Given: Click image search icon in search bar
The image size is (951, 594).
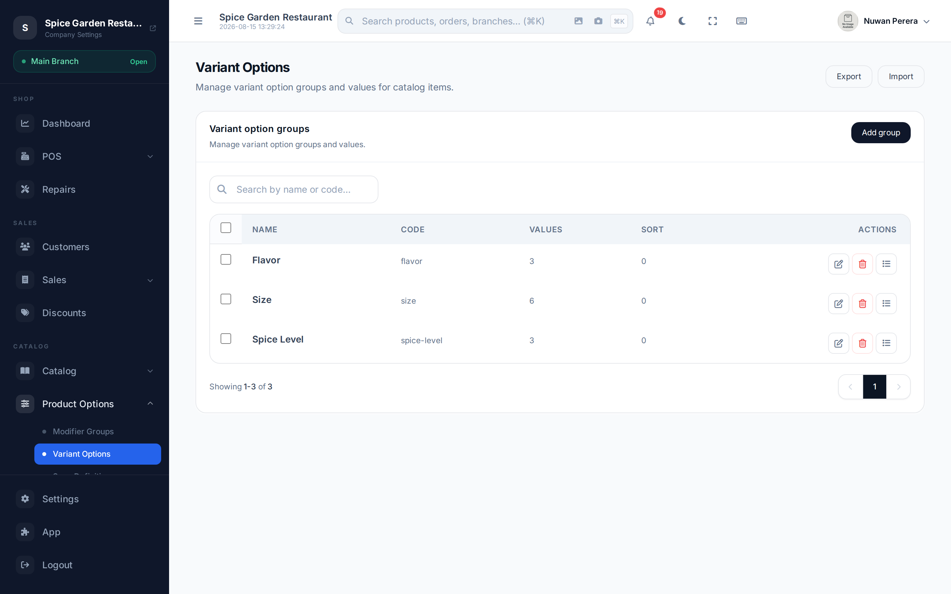Looking at the screenshot, I should pyautogui.click(x=578, y=21).
